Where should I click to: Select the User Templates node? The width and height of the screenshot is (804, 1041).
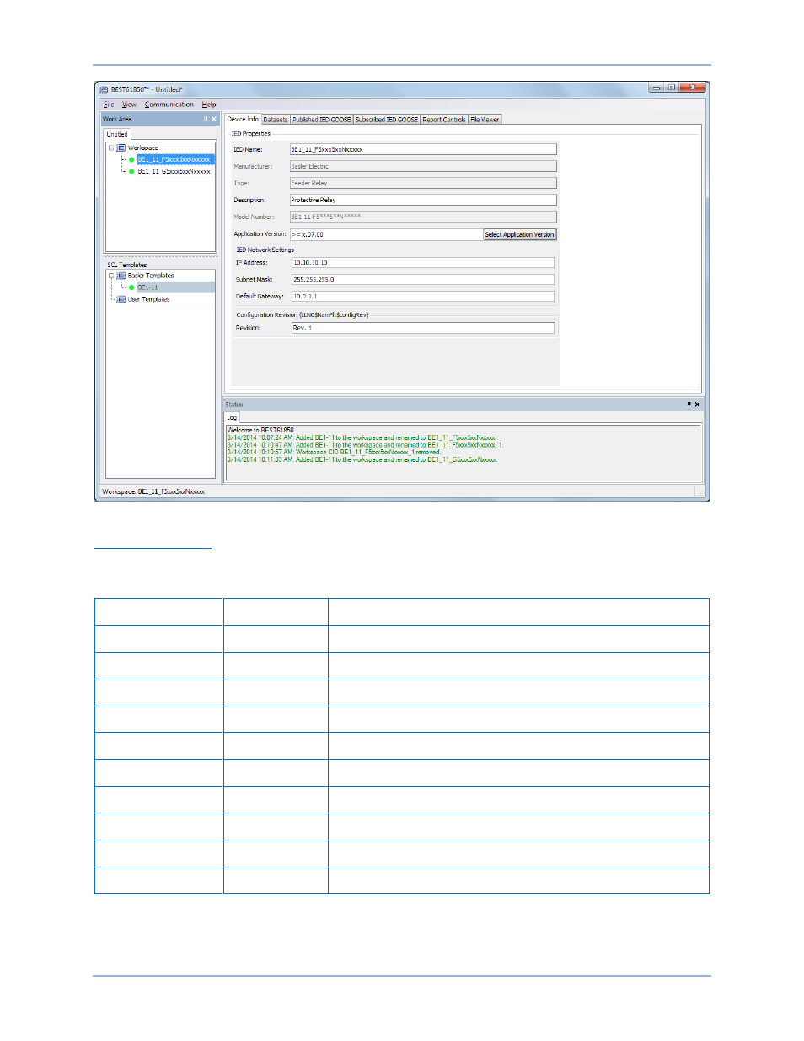(x=148, y=299)
